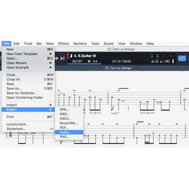The width and height of the screenshot is (189, 189).
Task: Toggle the hourglass count-in icon
Action: tap(152, 56)
